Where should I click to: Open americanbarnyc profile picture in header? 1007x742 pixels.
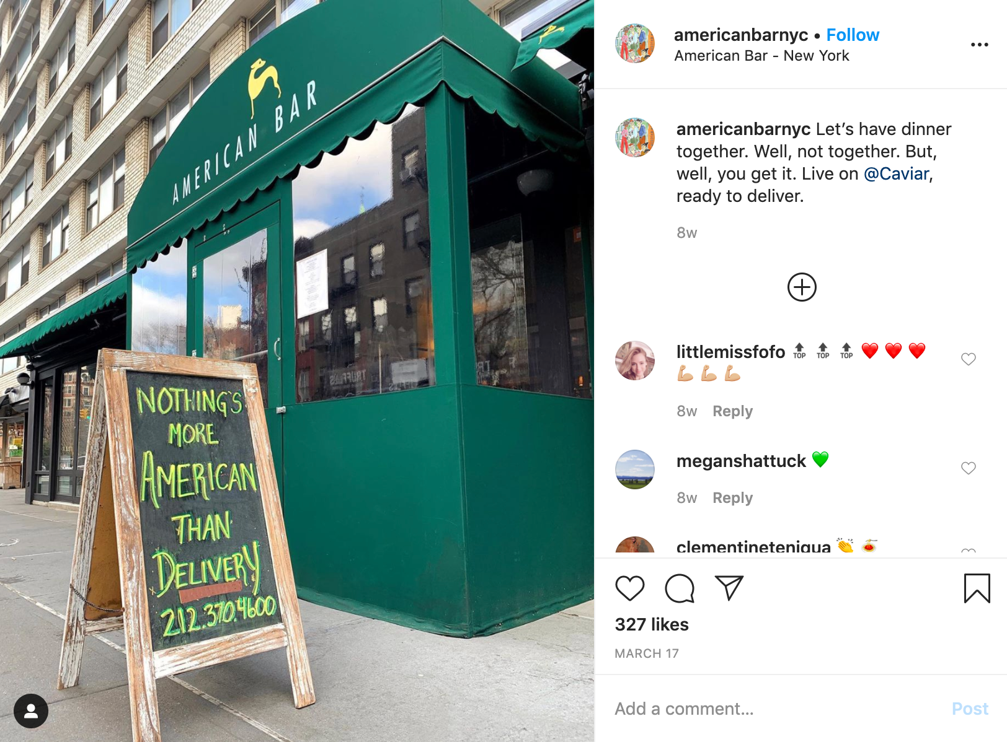pos(635,43)
